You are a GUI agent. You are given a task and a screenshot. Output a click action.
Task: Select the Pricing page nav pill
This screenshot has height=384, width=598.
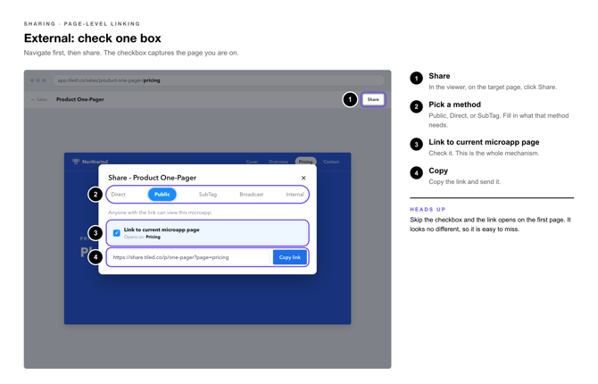tap(305, 162)
